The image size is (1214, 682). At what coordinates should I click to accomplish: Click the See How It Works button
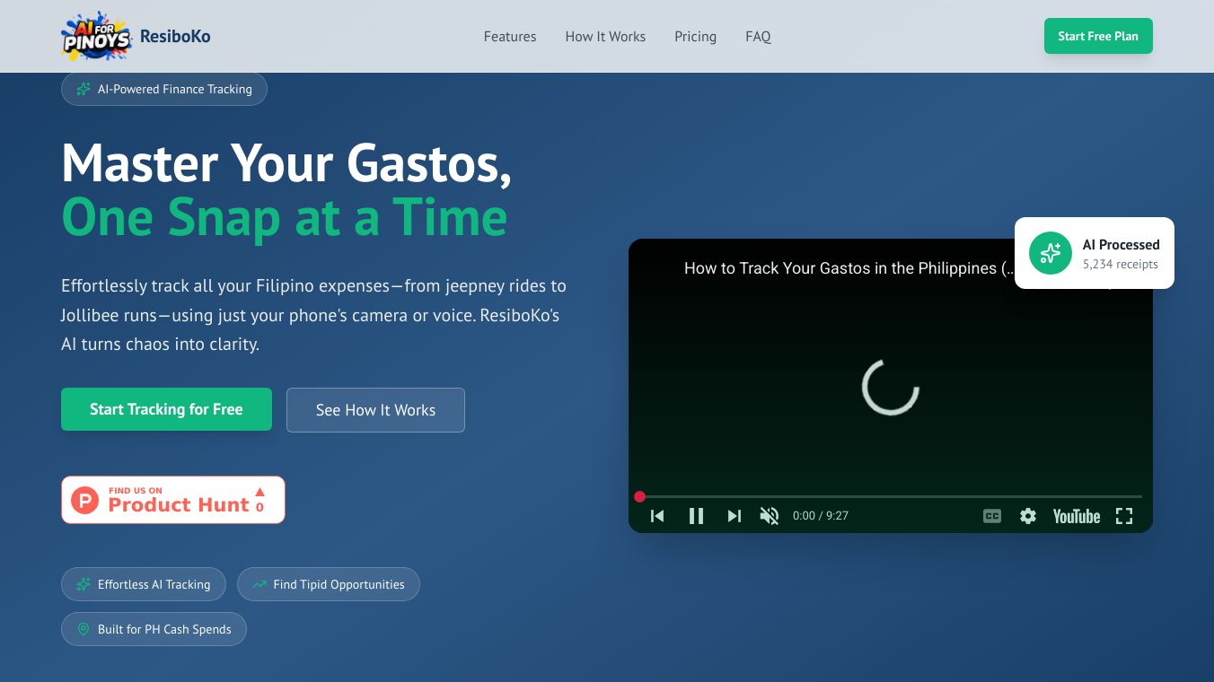[375, 410]
